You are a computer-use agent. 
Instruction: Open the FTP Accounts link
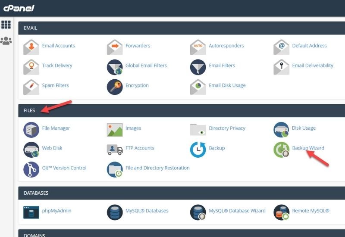(x=140, y=148)
